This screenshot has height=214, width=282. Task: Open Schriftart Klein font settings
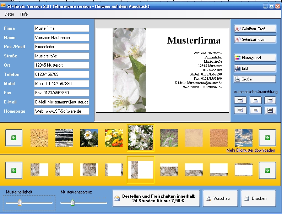tap(255, 39)
